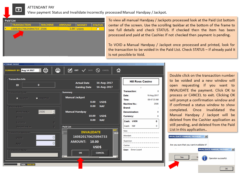Screen dimensions: 242x181
Task: Click the row selector arrow in Paid List
Action: point(6,29)
